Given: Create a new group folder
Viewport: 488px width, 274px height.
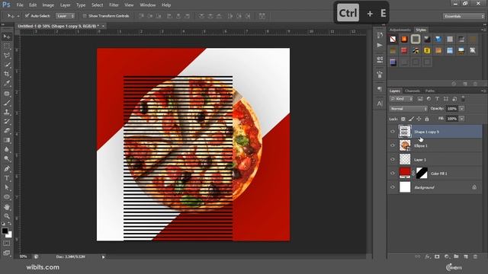Looking at the screenshot, I should point(456,256).
